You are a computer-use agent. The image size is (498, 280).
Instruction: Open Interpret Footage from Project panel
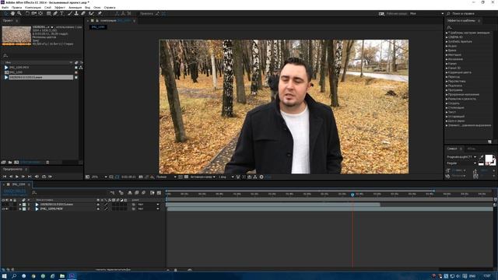[3, 163]
